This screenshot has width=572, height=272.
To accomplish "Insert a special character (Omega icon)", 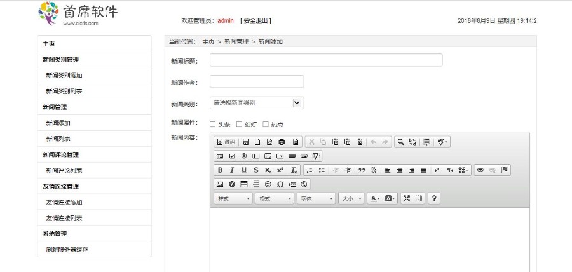I will pos(280,184).
